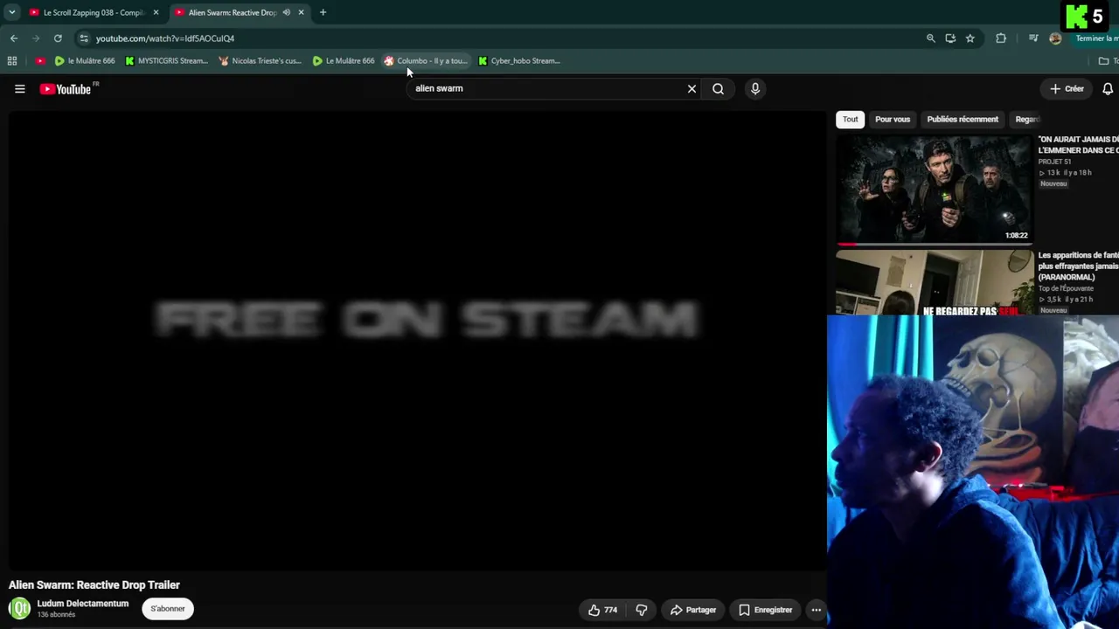Go back with the browser back arrow
The image size is (1119, 629).
(x=14, y=38)
